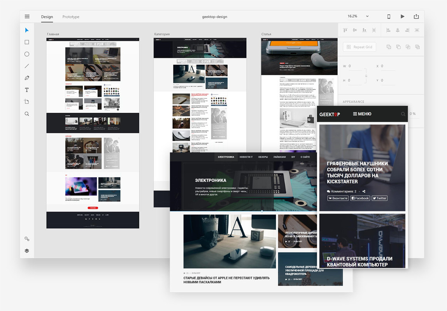Screen dimensions: 447x311
Task: Pick the Line tool
Action: tap(27, 66)
